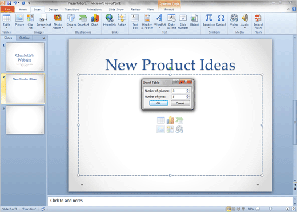
Task: Insert a Symbol with the omega icon
Action: click(x=221, y=21)
